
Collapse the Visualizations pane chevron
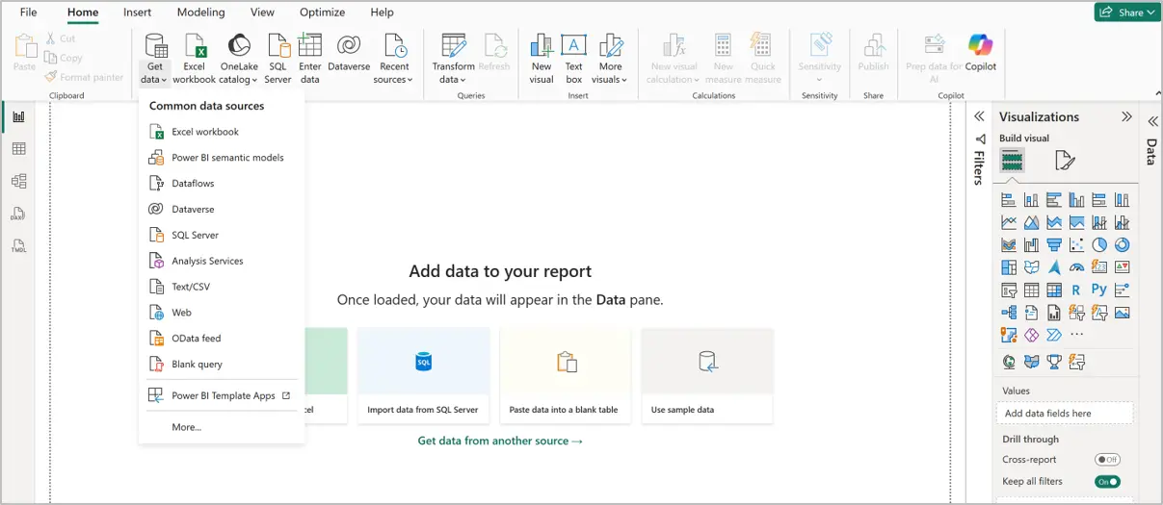[x=1126, y=116]
